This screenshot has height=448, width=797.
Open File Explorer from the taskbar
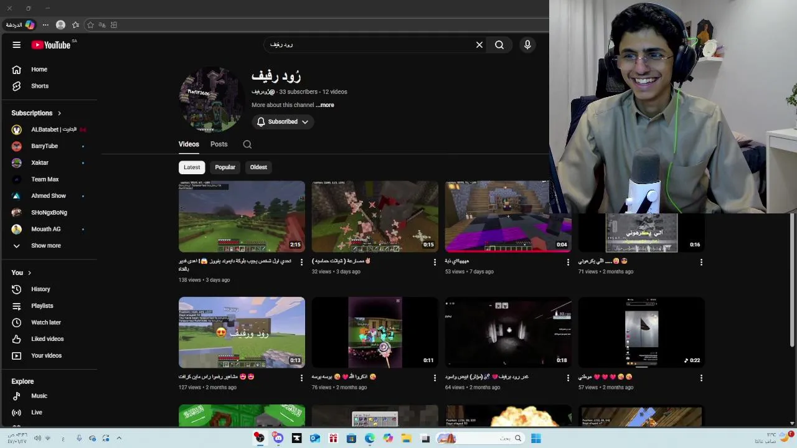tap(407, 438)
